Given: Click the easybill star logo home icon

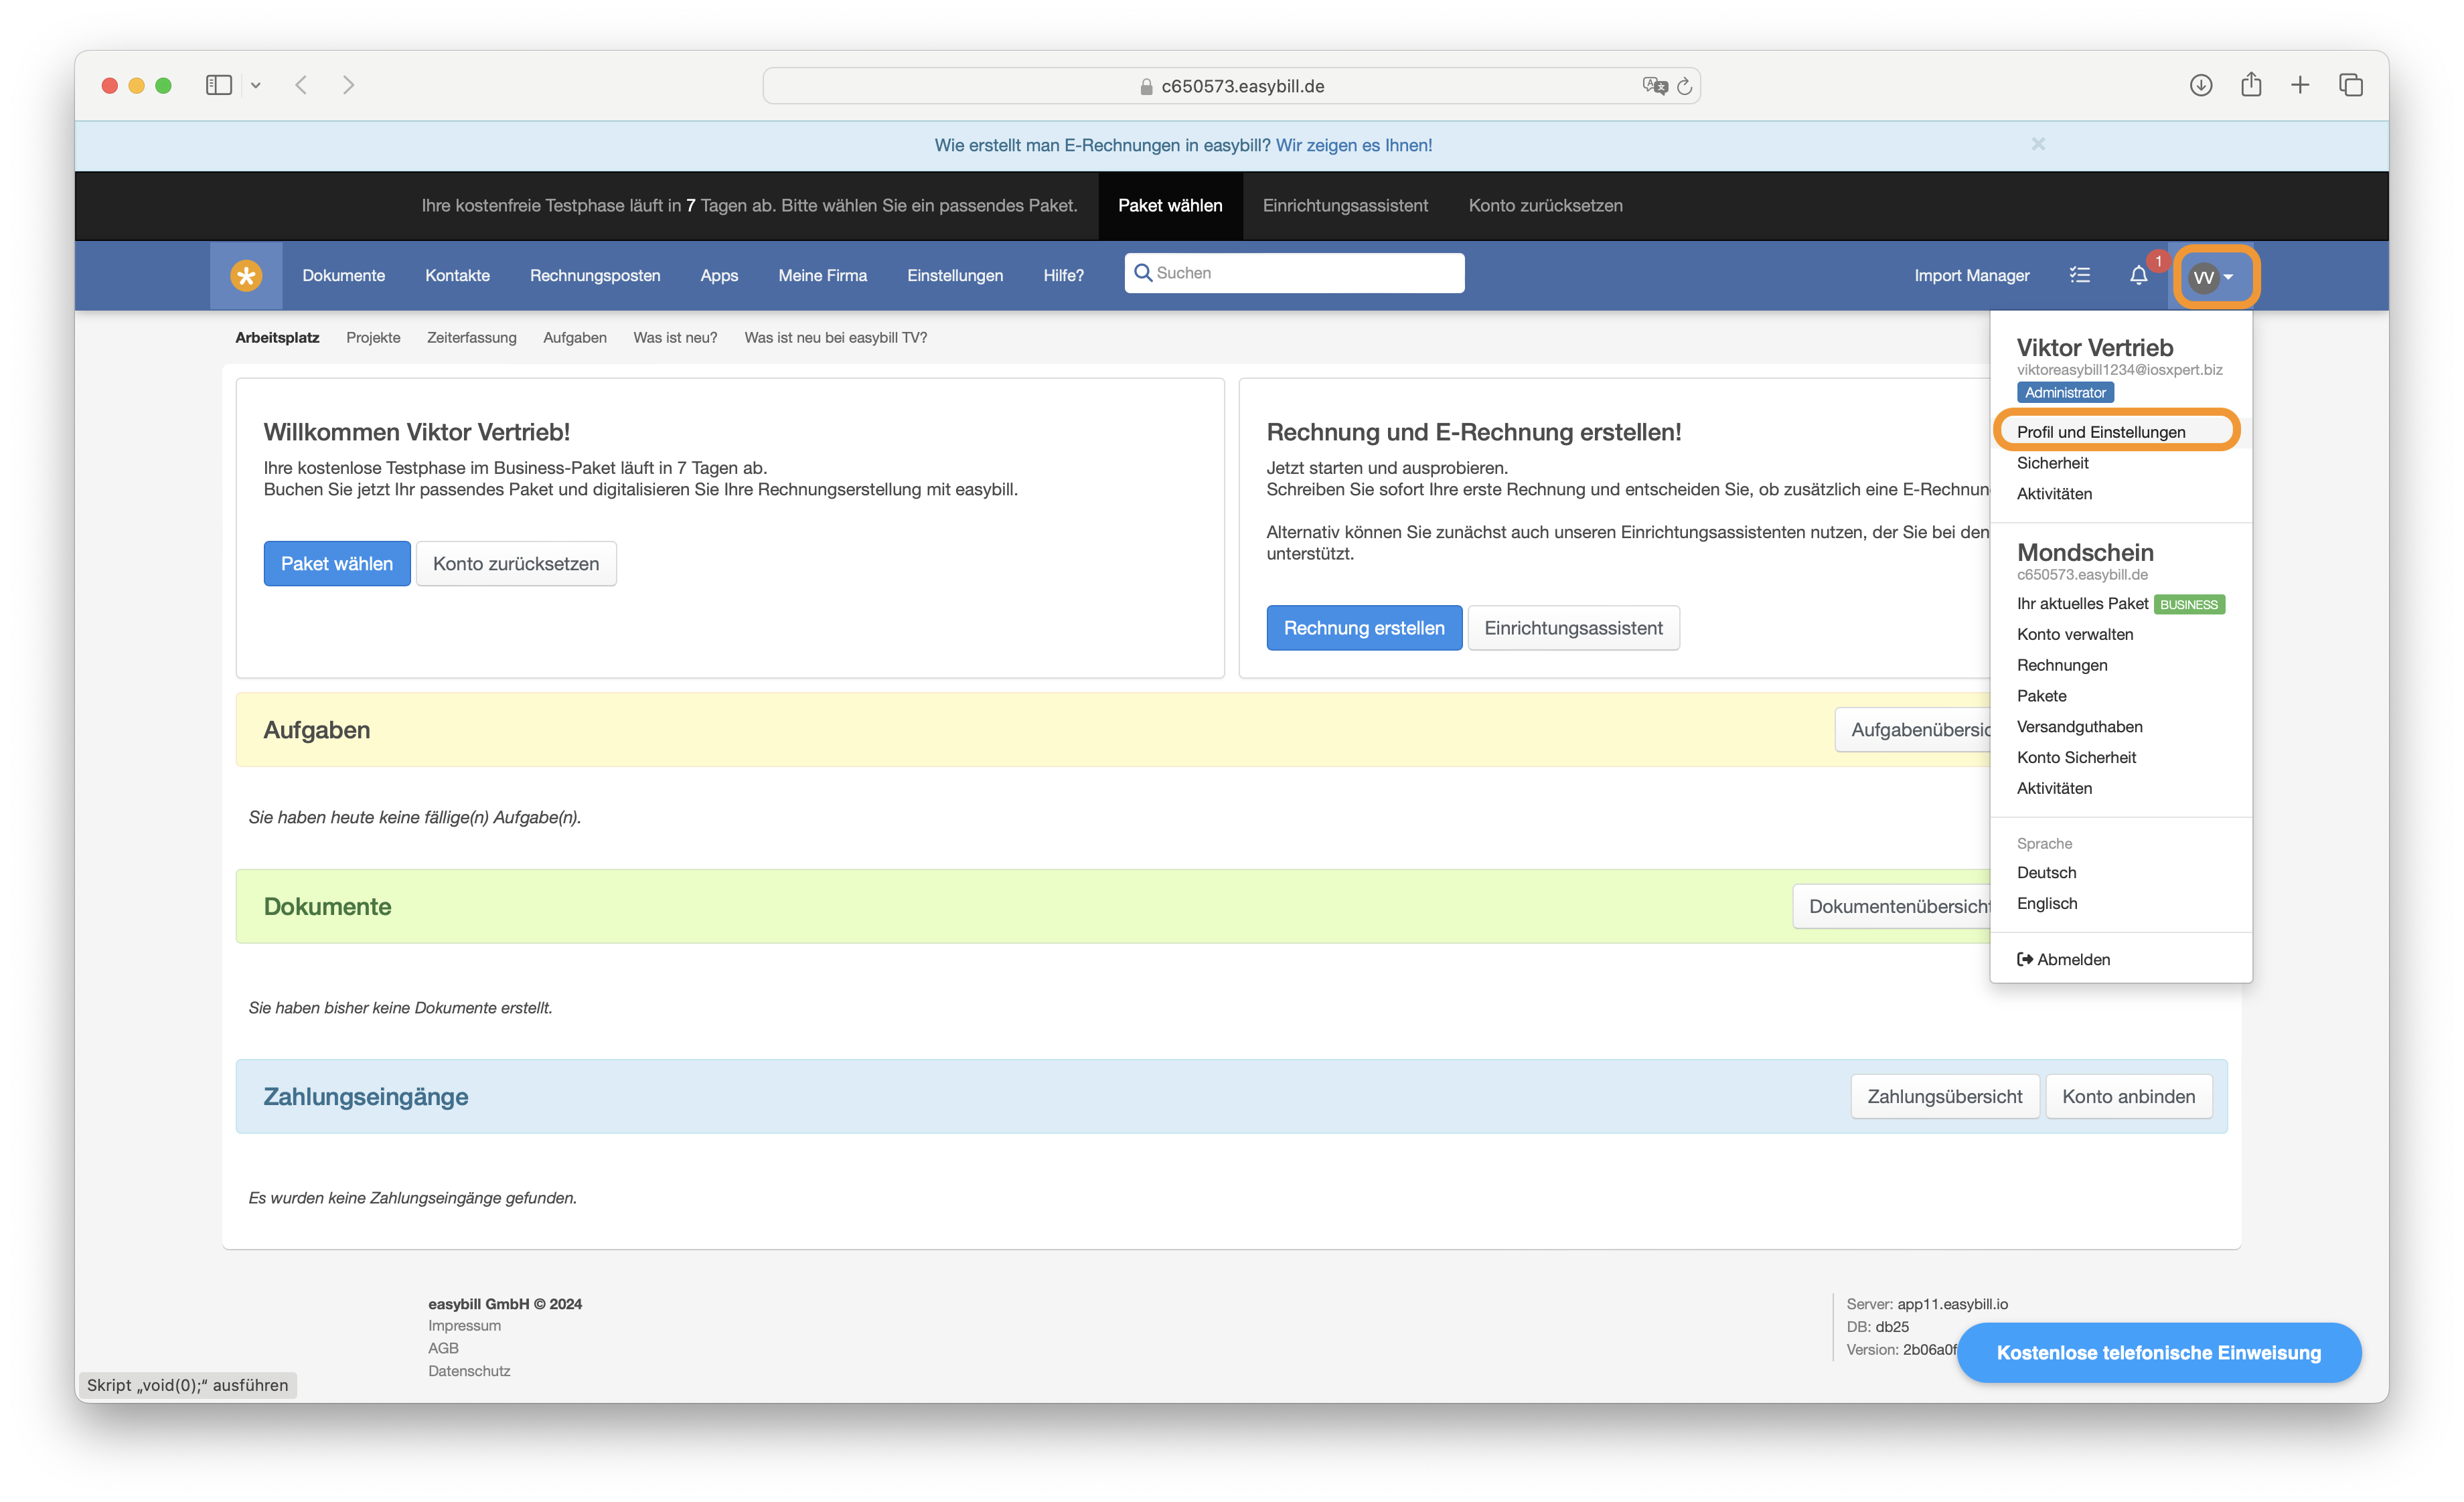Looking at the screenshot, I should point(246,275).
